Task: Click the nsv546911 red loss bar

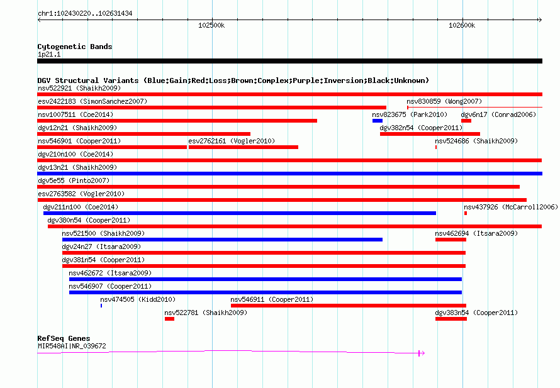Action: (x=349, y=306)
